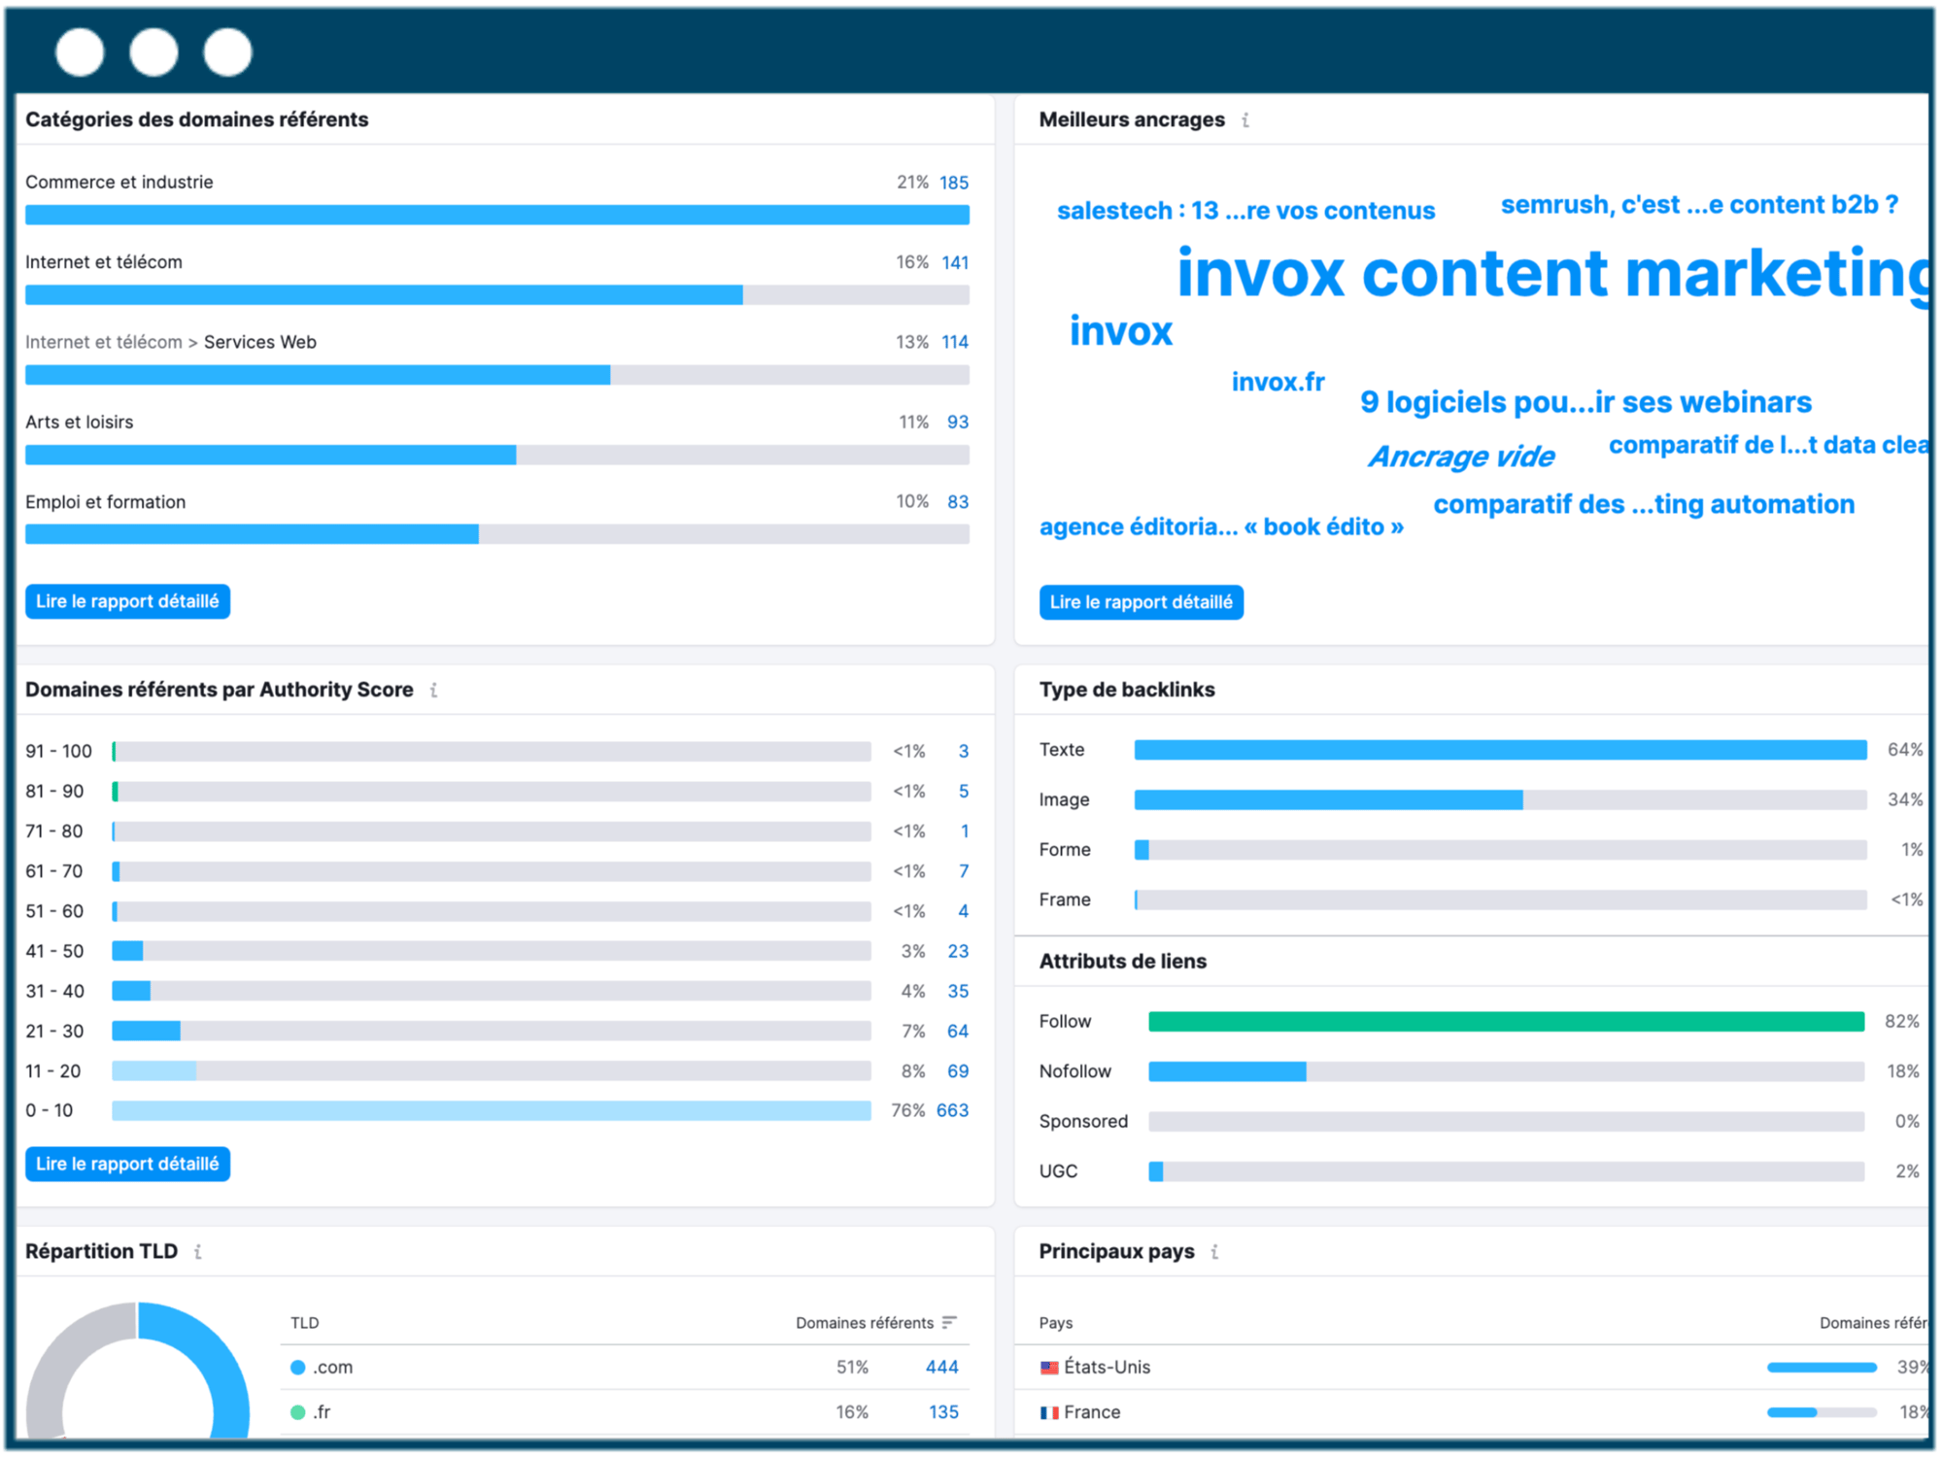Click the 'Forme' backlink type label
The height and width of the screenshot is (1458, 1943).
click(1065, 850)
